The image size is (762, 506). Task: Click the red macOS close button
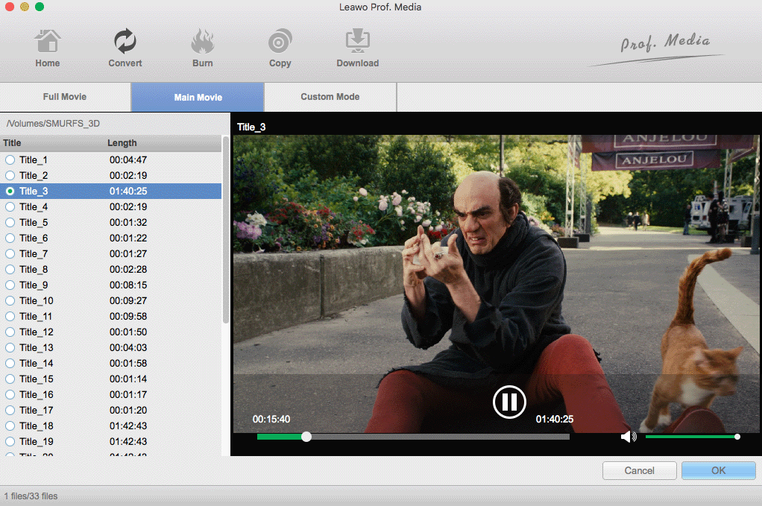pyautogui.click(x=9, y=7)
